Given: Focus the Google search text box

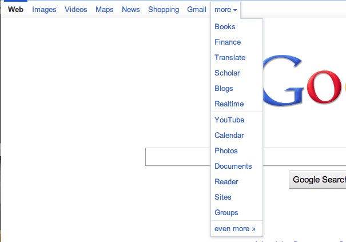Looking at the screenshot, I should 178,157.
